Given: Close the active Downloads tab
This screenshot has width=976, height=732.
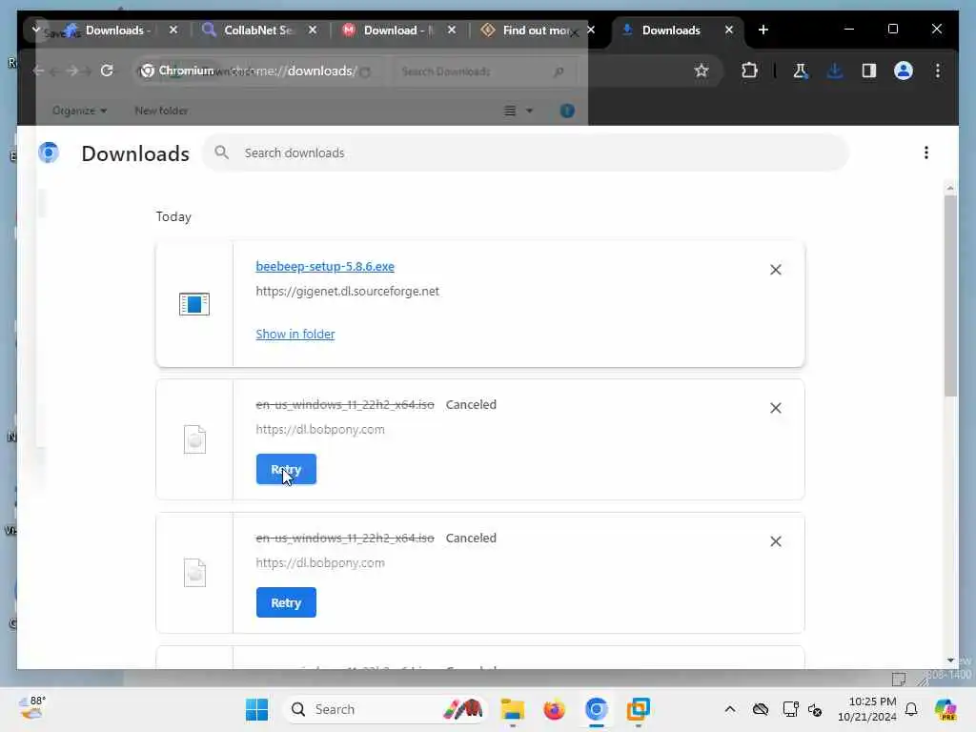Looking at the screenshot, I should point(729,30).
